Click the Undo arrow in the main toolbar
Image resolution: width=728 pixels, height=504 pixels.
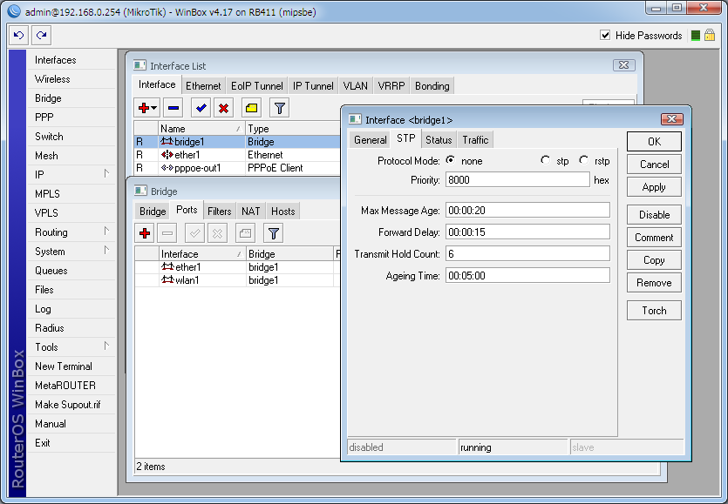[x=18, y=35]
